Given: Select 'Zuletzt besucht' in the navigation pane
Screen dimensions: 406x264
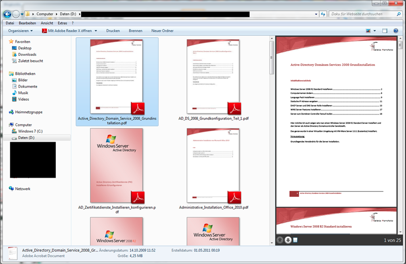Looking at the screenshot, I should [x=31, y=61].
